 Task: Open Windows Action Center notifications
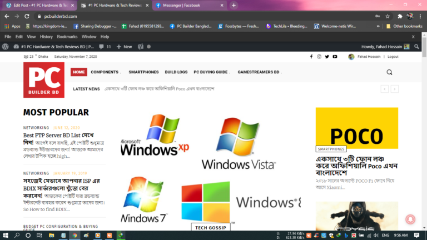(x=416, y=236)
